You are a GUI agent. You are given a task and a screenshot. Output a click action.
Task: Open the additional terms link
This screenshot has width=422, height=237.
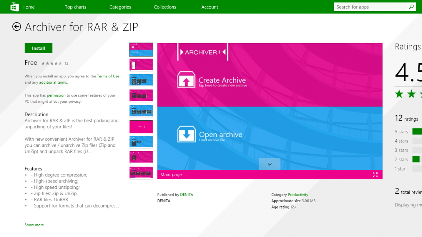coord(53,82)
